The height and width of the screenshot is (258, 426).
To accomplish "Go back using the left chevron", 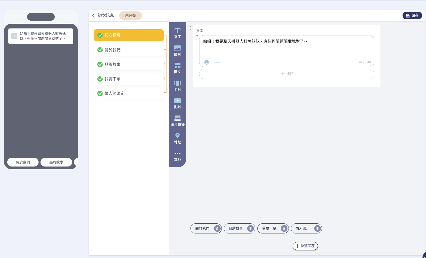I will tap(93, 16).
